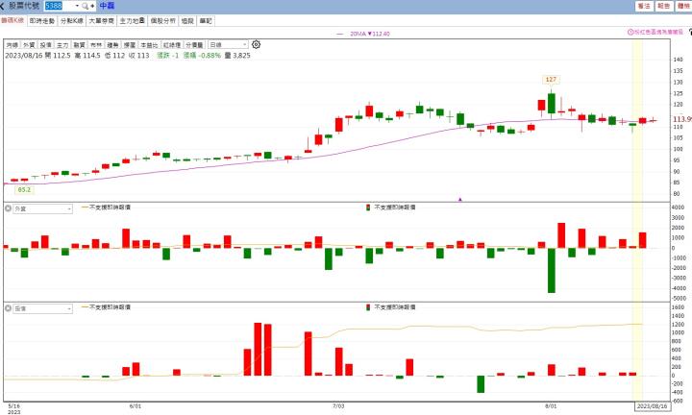Click the stock name 中霸

[x=107, y=6]
